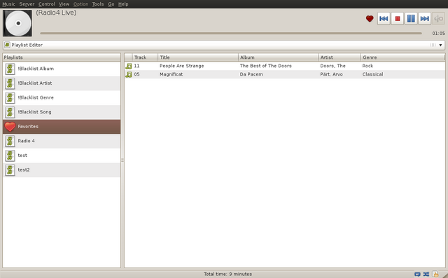Click the Playlists column header

click(62, 57)
